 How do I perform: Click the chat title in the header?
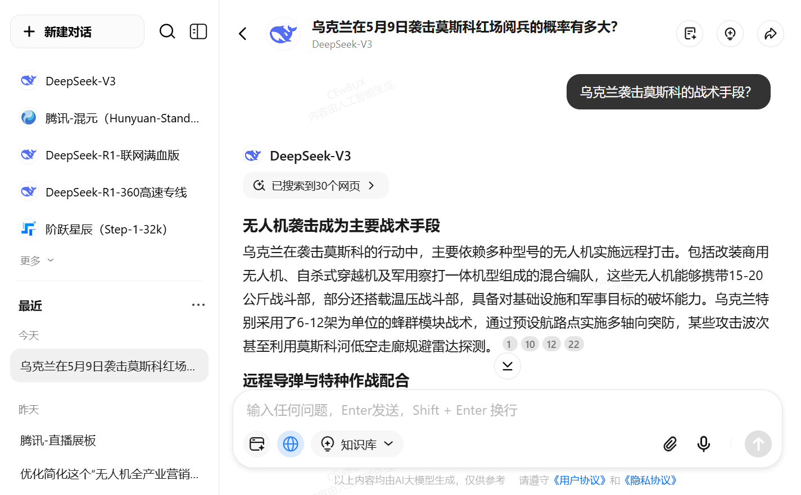click(x=465, y=27)
